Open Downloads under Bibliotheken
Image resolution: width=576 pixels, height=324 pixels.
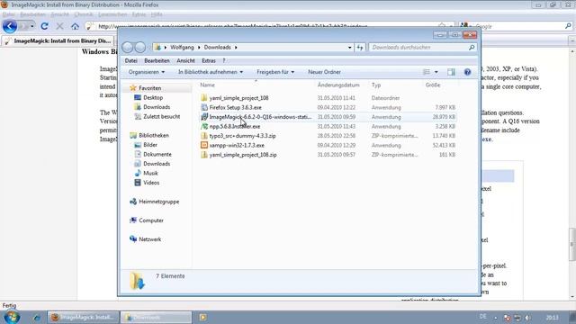157,164
